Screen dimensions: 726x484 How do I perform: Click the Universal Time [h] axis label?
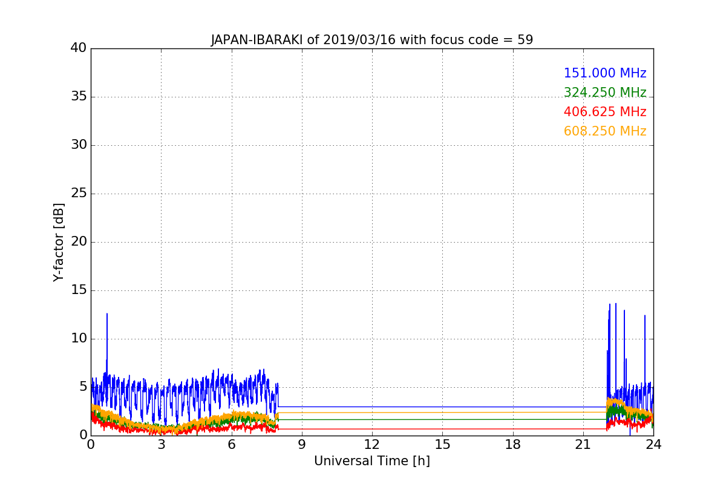(372, 461)
